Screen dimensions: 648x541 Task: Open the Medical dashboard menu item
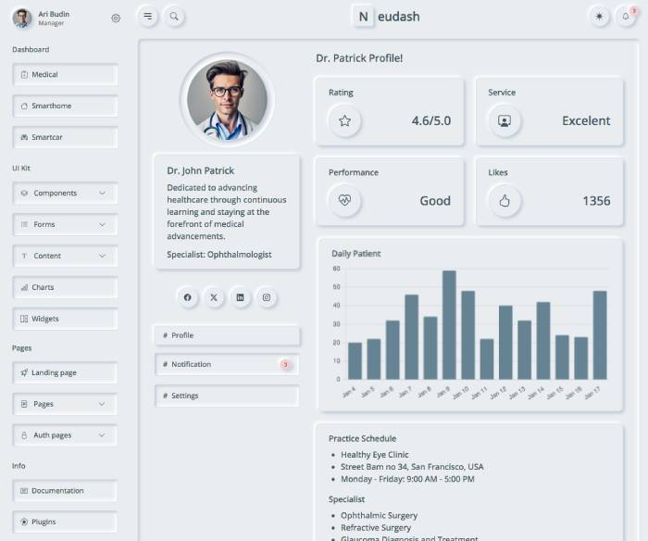65,75
